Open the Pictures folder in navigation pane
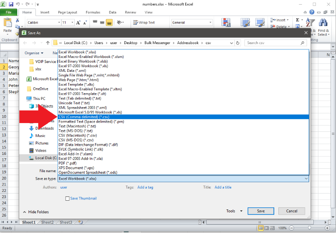 (42, 143)
